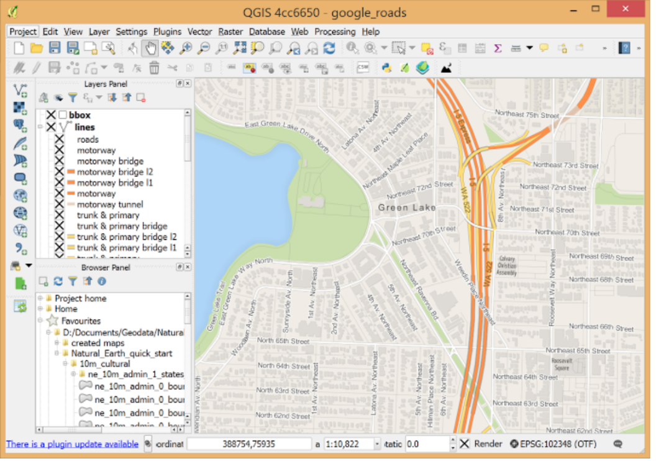This screenshot has height=461, width=656.
Task: Toggle the Render checkbox in status bar
Action: click(465, 444)
